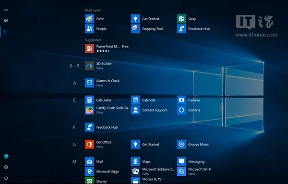
Task: Click the letter F group header
Action: (74, 127)
